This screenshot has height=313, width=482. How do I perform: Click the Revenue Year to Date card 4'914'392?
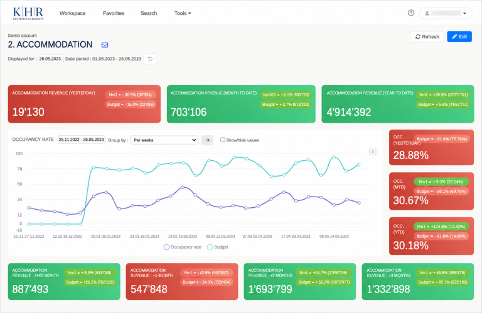coord(398,105)
